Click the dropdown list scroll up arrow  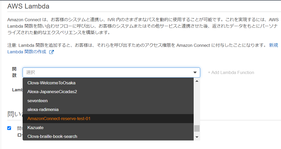click(197, 81)
